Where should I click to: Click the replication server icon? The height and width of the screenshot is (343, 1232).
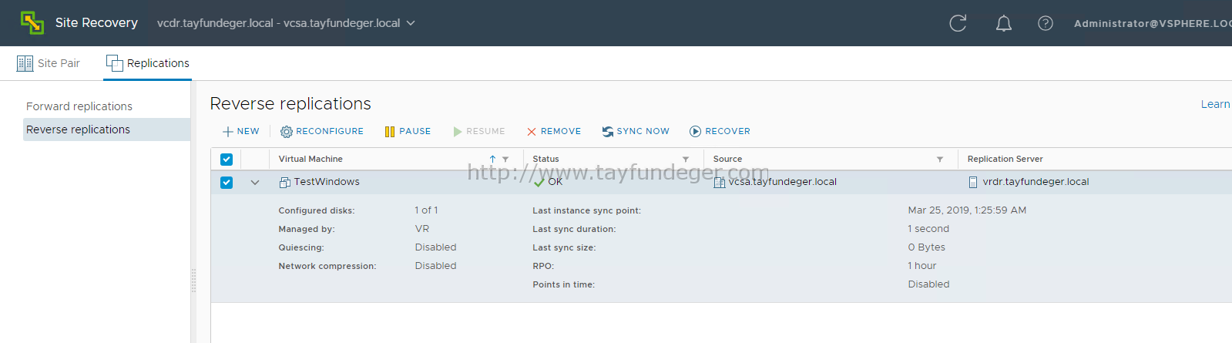(973, 183)
